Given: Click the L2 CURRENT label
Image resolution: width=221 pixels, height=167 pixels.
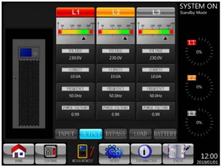Looking at the screenshot, I should (116, 70).
